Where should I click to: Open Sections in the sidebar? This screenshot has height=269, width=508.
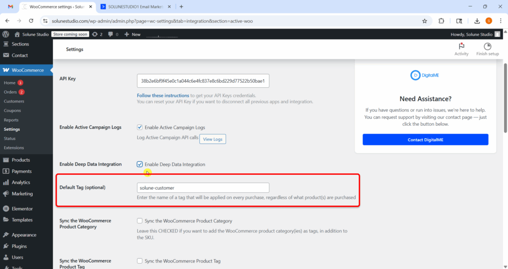pos(20,44)
